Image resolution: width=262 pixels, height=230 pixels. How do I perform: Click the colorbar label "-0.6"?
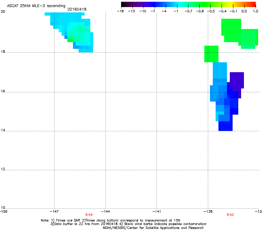tap(200, 11)
